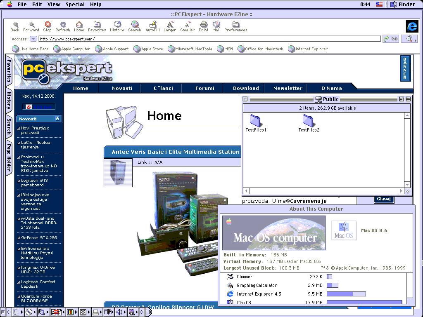Open the Favorites toolbar icon
The width and height of the screenshot is (423, 317).
[97, 26]
